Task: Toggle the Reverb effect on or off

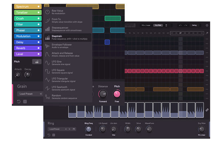Action: point(38,48)
